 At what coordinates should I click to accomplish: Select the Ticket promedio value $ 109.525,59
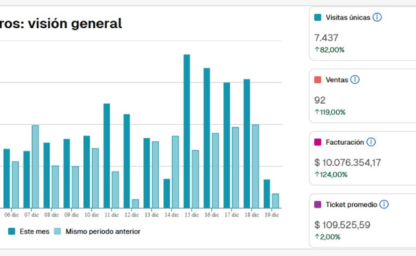point(342,225)
